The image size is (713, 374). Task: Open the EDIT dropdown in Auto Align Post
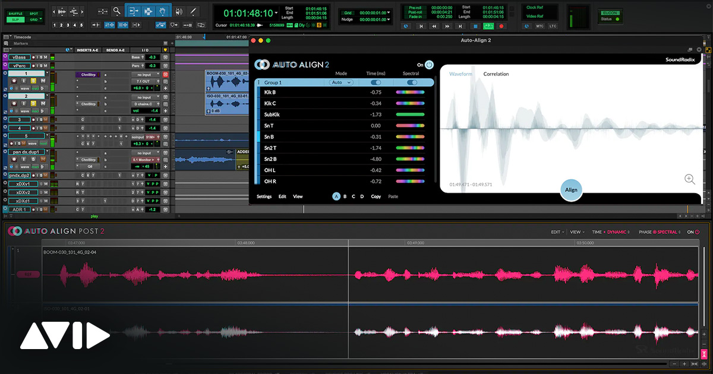coord(556,232)
